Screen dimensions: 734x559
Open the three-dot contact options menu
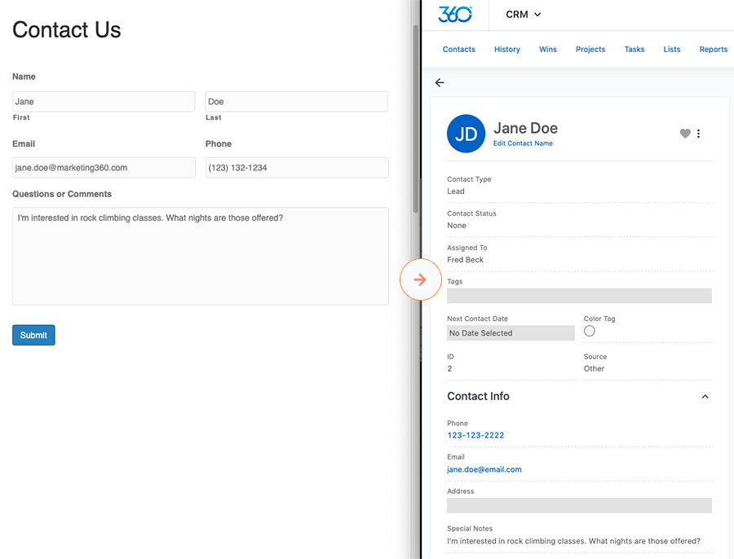tap(698, 134)
